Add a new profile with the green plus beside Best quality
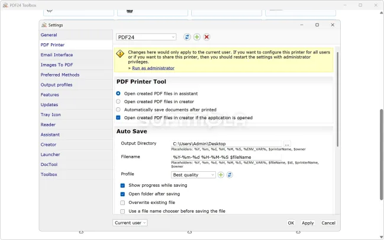The width and height of the screenshot is (384, 240). [221, 175]
